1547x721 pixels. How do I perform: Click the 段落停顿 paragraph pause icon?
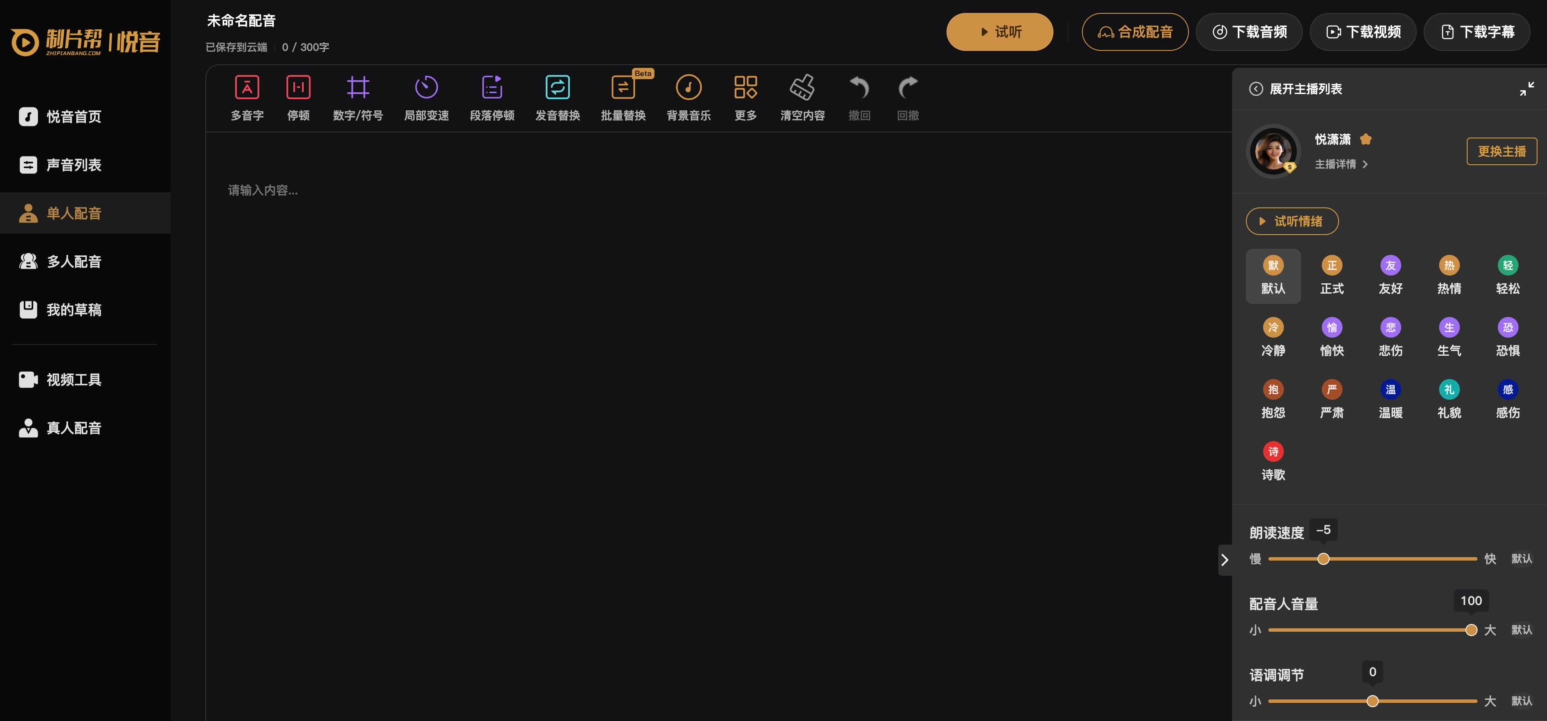tap(492, 88)
